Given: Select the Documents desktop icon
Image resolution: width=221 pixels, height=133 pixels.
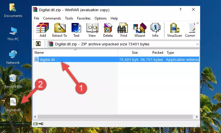Looking at the screenshot, I should tap(13, 10).
